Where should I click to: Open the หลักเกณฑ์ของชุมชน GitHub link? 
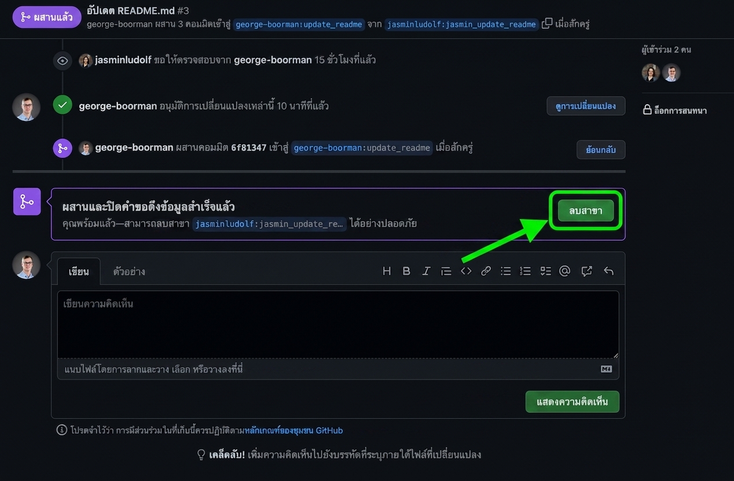[293, 430]
